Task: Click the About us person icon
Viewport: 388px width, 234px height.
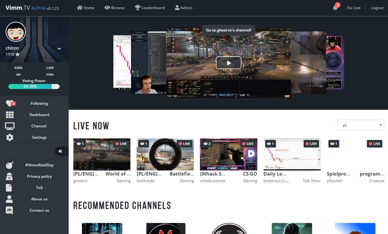Action: coord(9,199)
